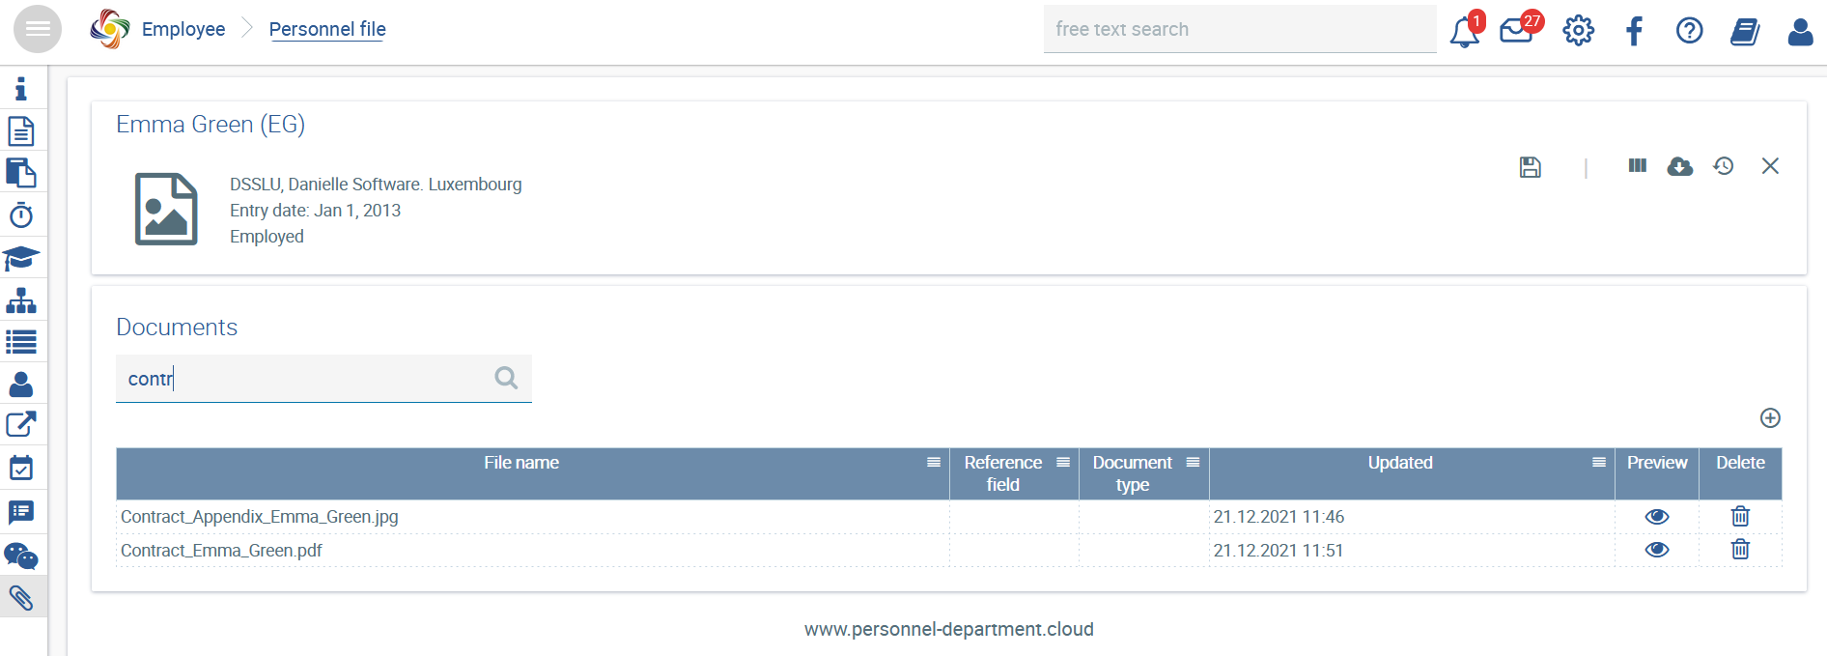Delete Contract_Emma_Green.pdf

(1740, 549)
